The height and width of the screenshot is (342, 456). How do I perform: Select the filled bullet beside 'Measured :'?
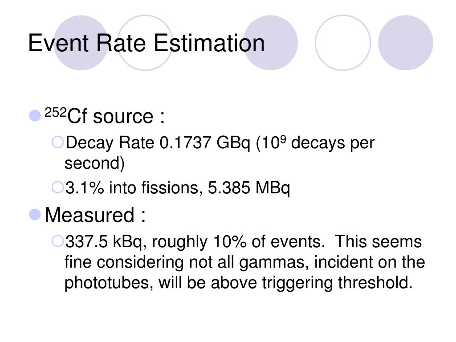pyautogui.click(x=35, y=215)
